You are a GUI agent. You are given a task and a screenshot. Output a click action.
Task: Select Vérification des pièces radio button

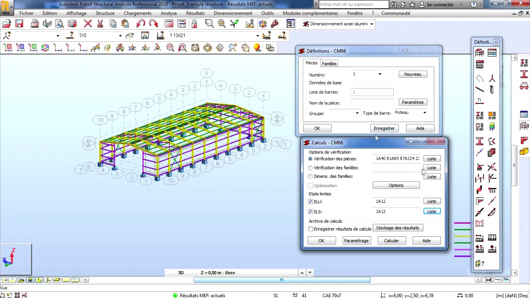pyautogui.click(x=311, y=159)
